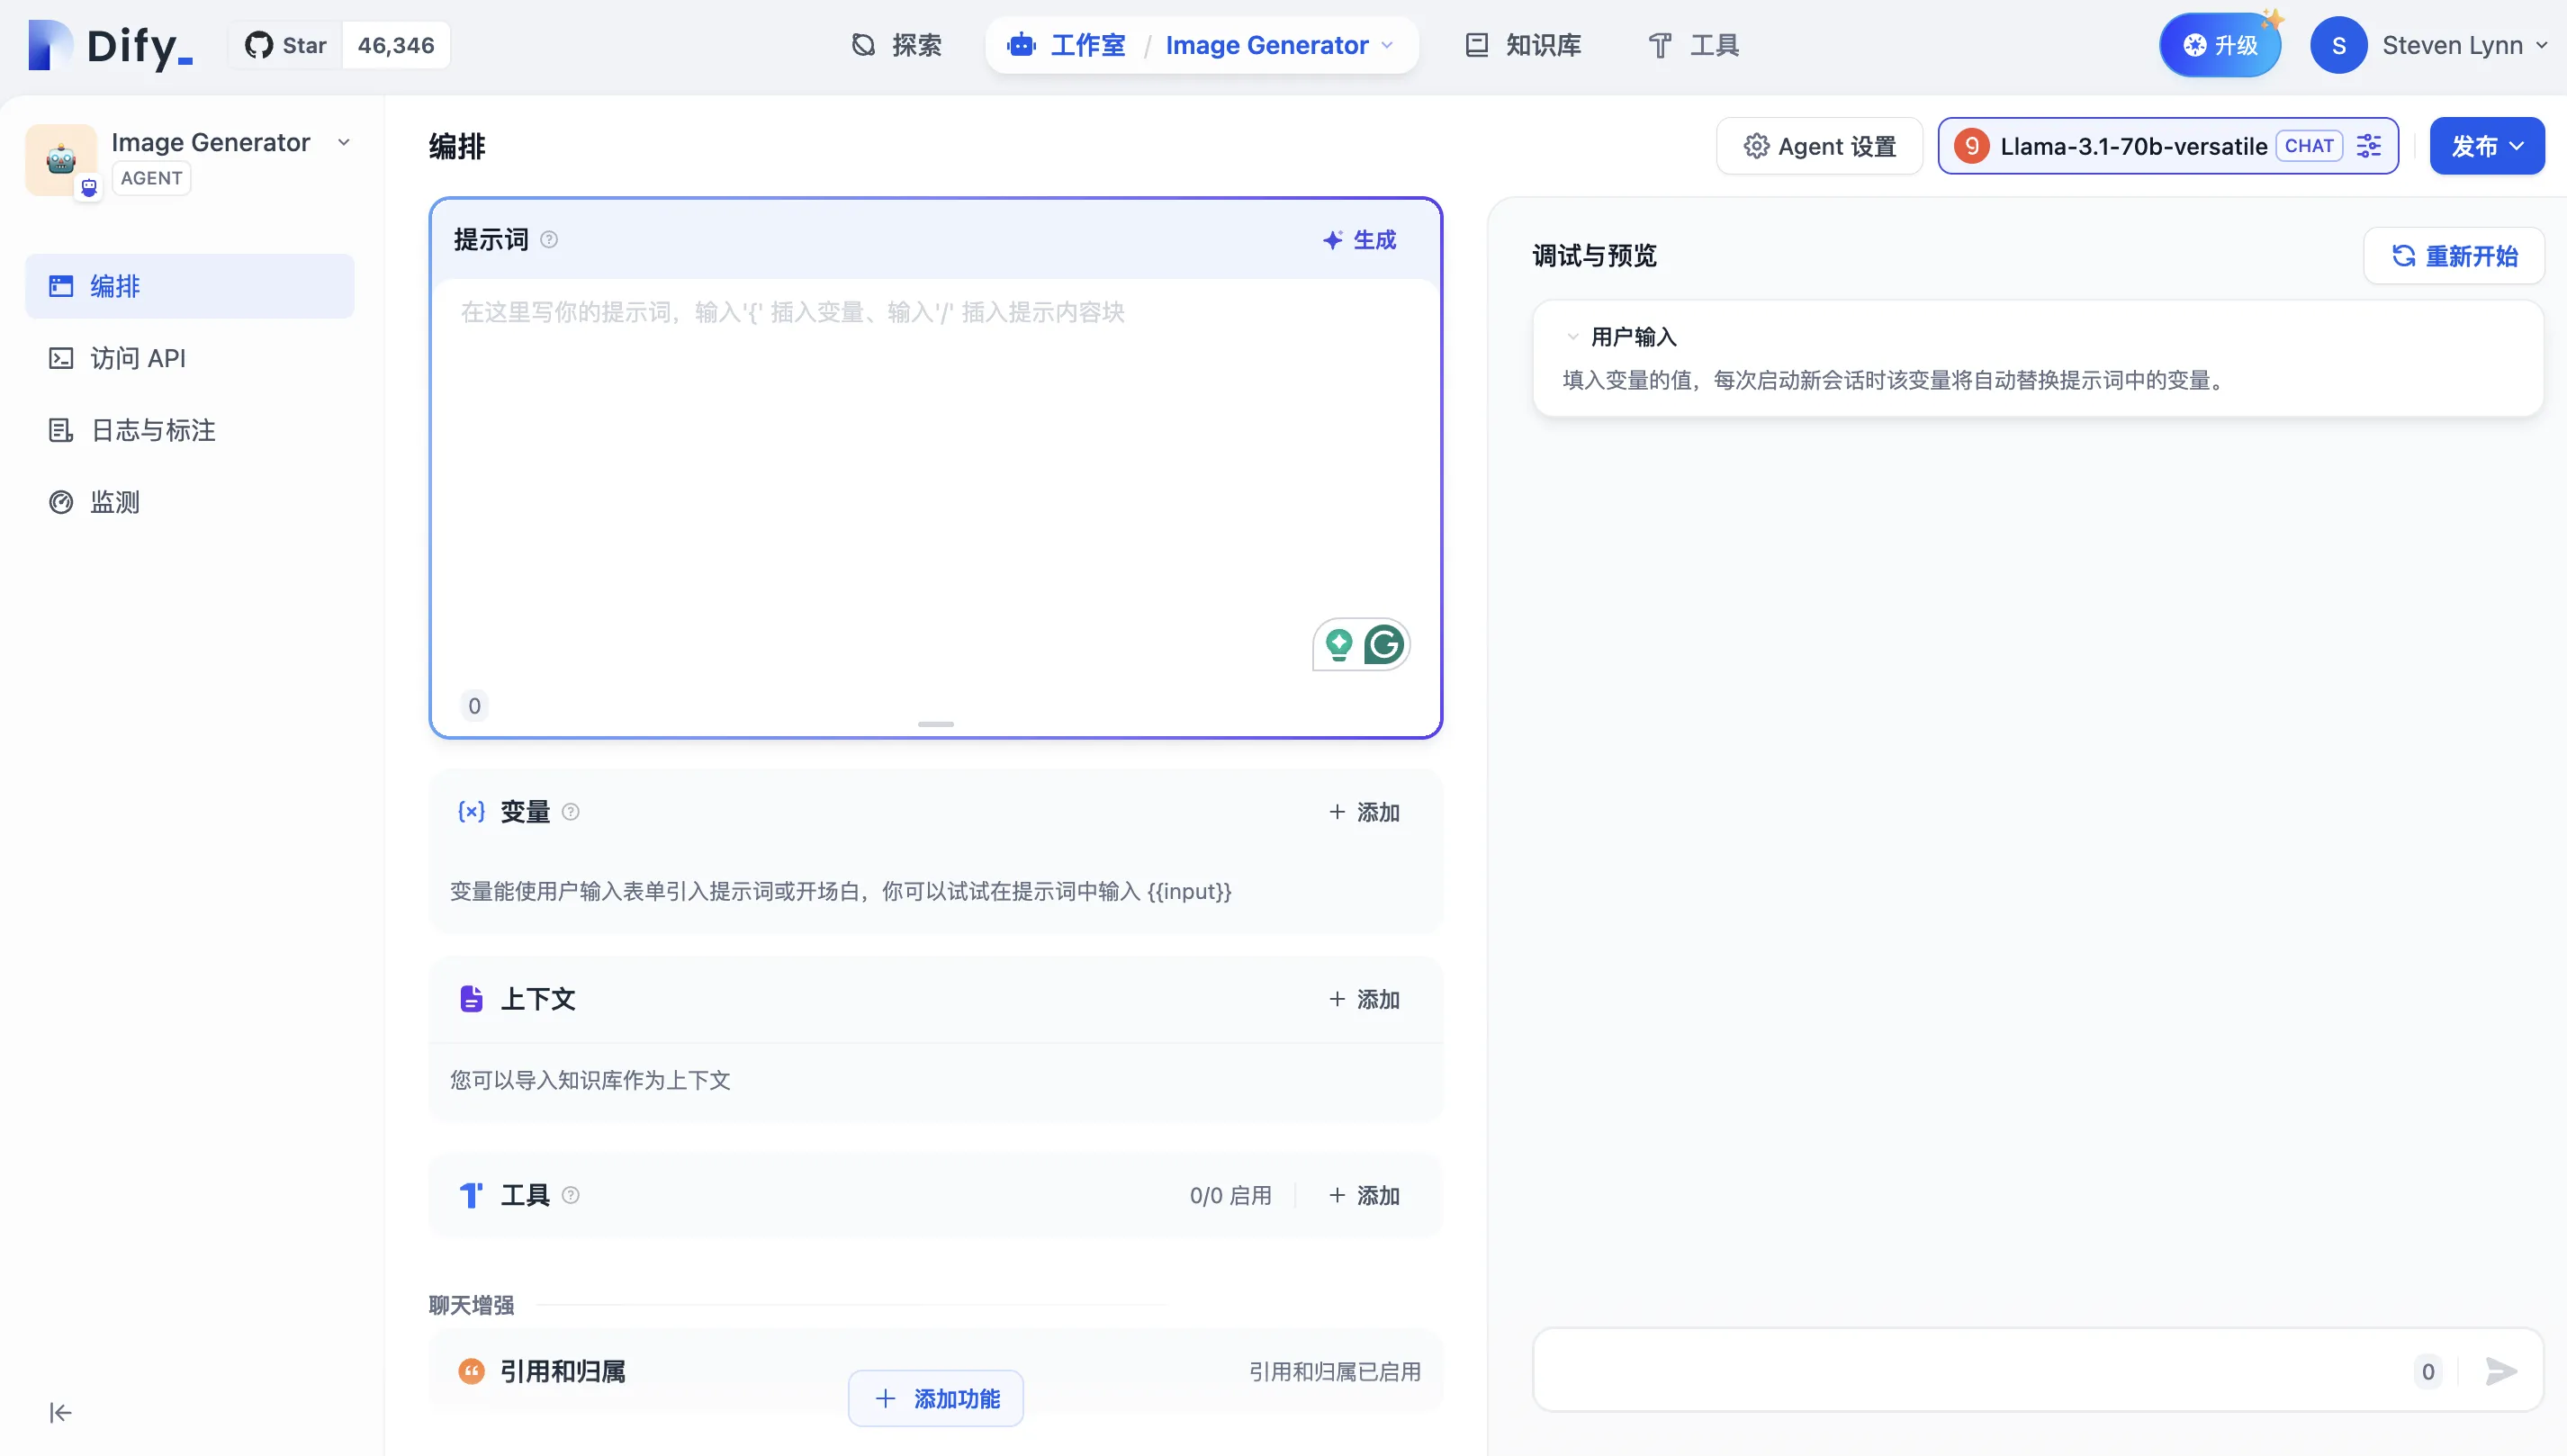Click the help icon beside 工具 section

(571, 1195)
